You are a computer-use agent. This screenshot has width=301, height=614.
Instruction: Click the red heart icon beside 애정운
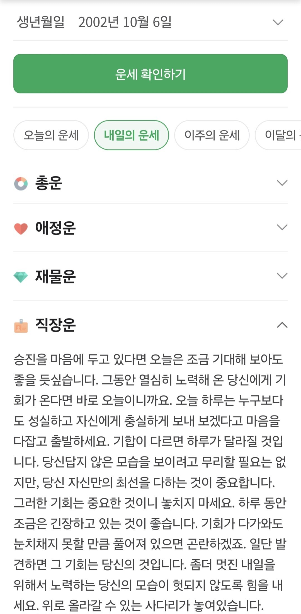point(21,229)
